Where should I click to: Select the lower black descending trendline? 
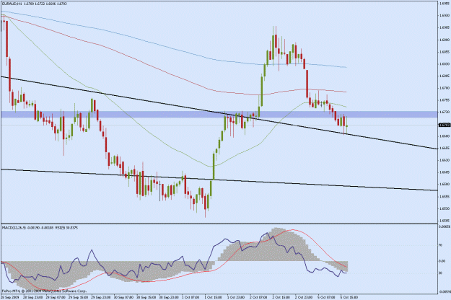[x=219, y=180]
